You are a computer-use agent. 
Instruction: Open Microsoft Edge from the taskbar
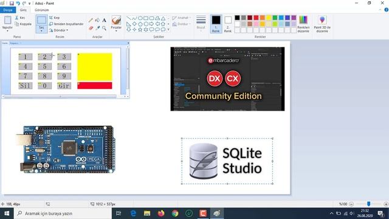[133, 214]
